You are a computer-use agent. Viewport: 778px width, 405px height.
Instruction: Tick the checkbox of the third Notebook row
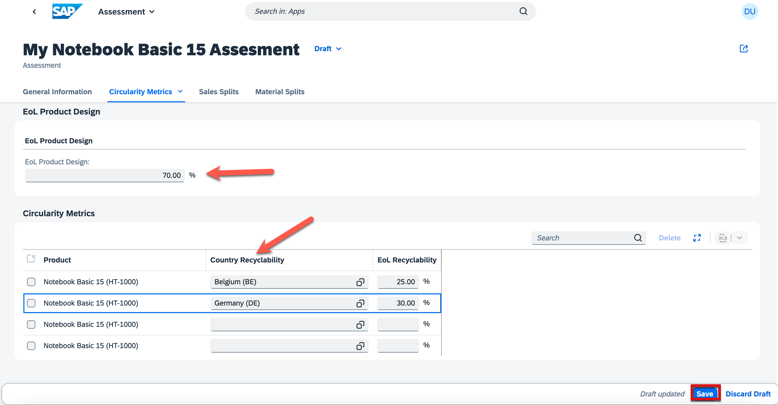click(x=31, y=324)
